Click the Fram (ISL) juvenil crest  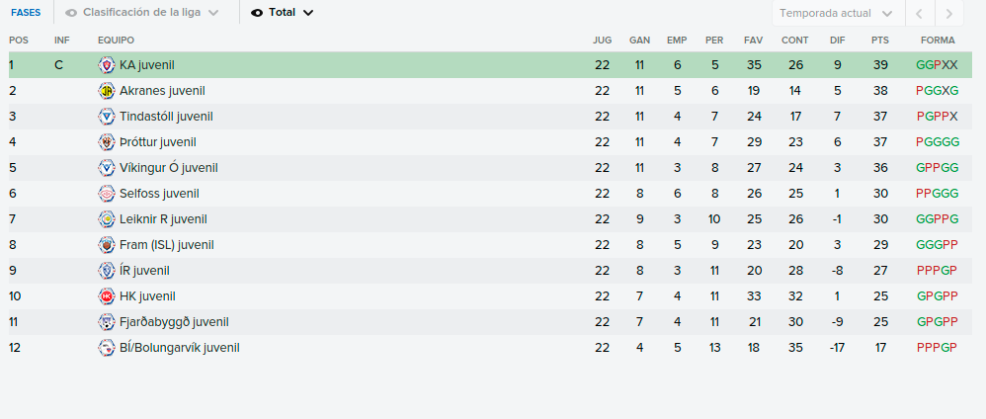(107, 245)
